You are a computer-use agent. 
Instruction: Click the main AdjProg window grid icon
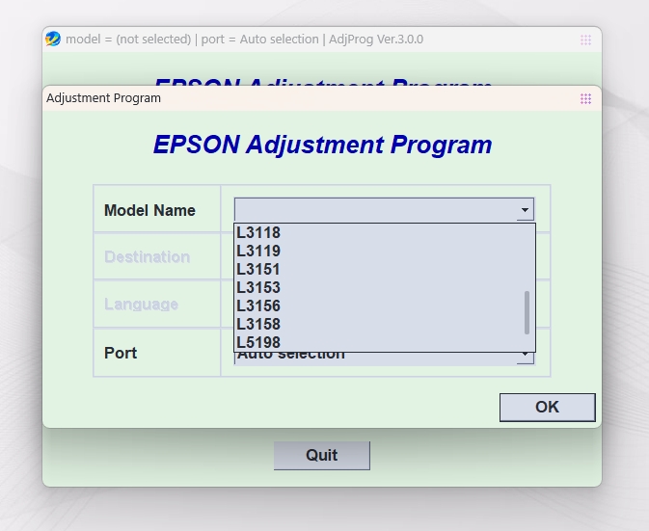click(x=585, y=40)
